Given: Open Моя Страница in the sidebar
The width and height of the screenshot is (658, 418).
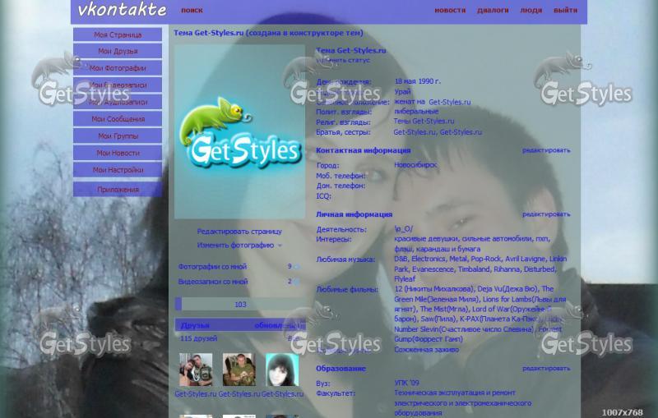Looking at the screenshot, I should point(118,34).
